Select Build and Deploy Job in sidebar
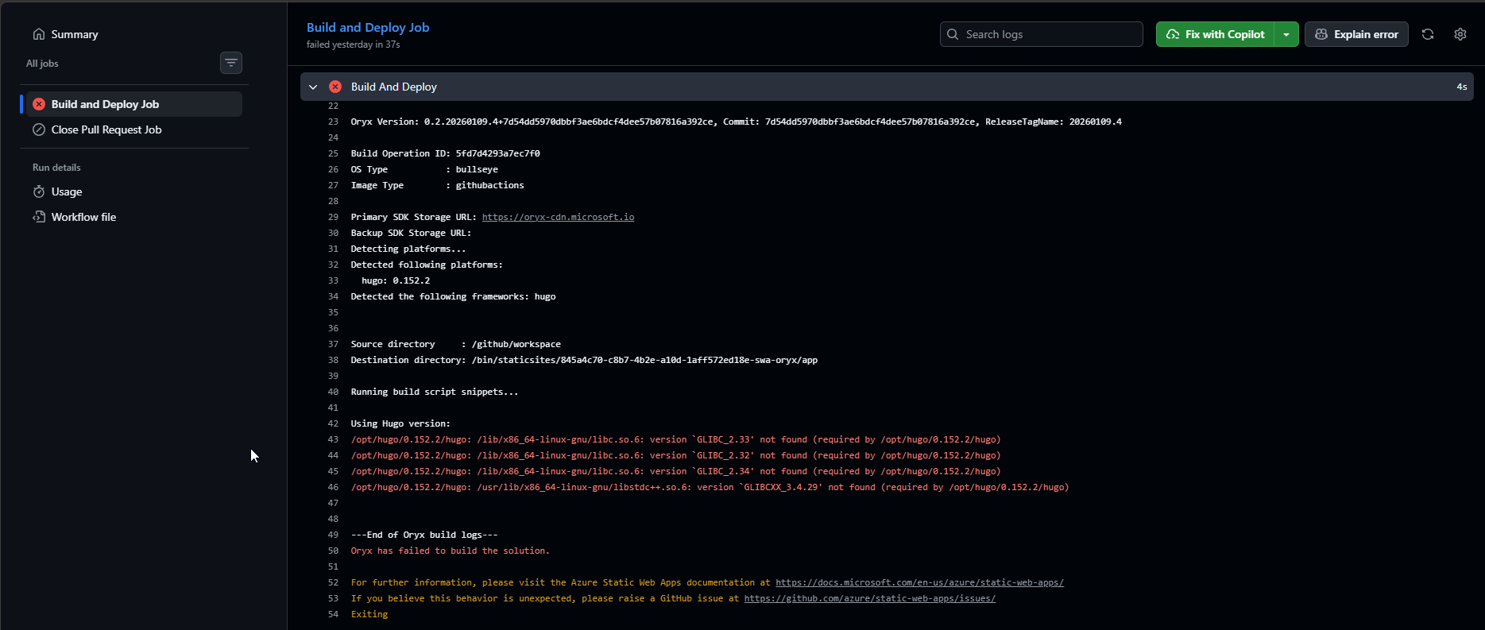Image resolution: width=1485 pixels, height=630 pixels. 133,104
